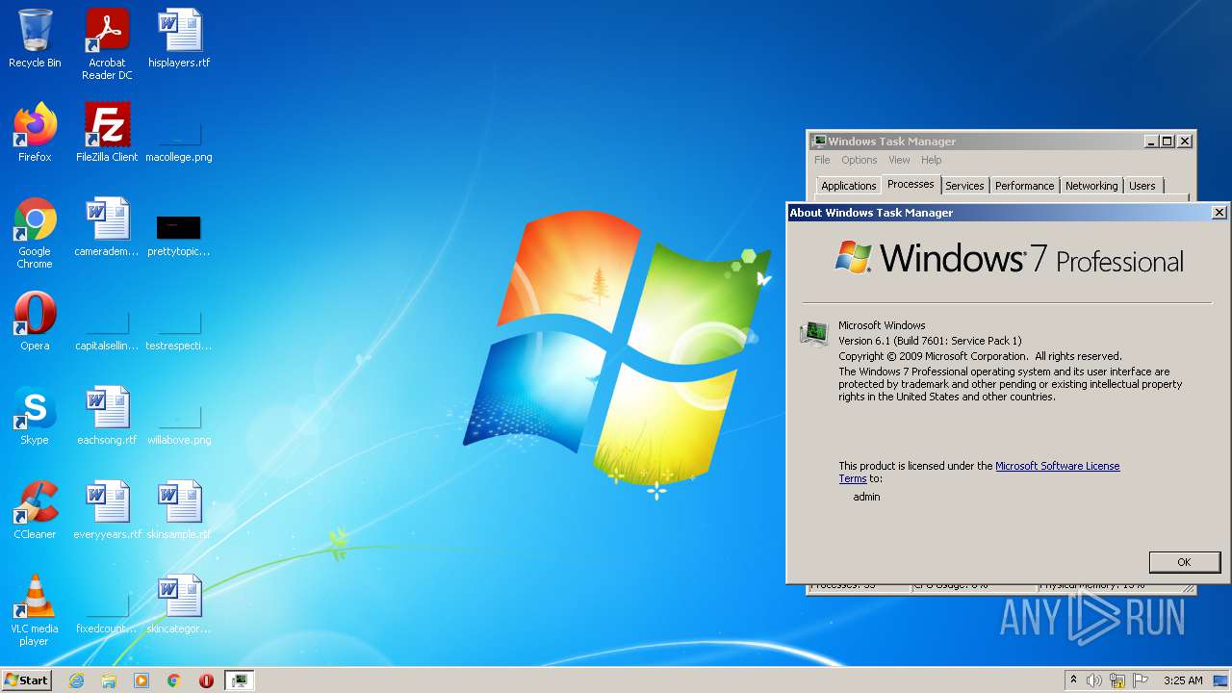Switch to the Processes tab
Viewport: 1232px width, 693px height.
(x=911, y=184)
